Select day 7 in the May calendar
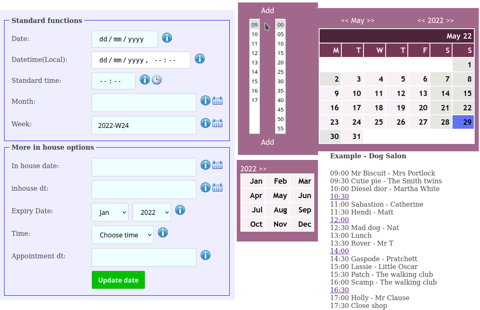 coord(441,79)
